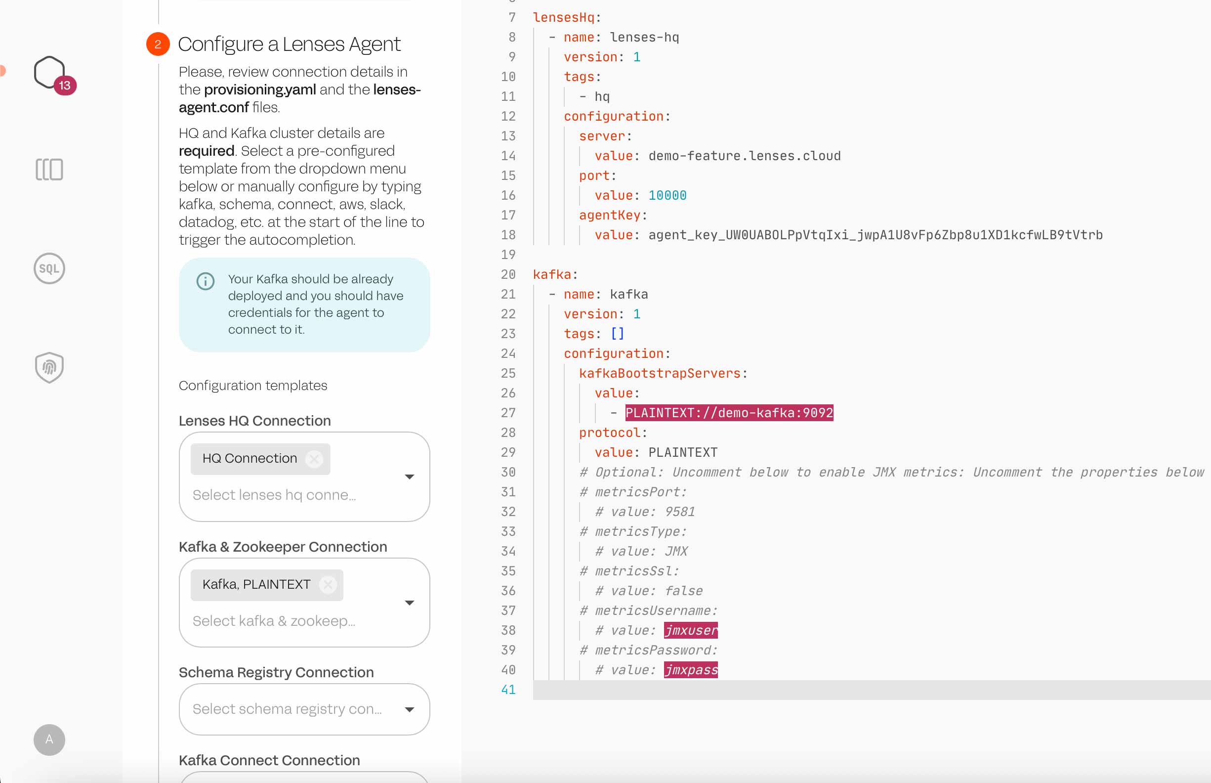Expand the Lenses HQ Connection dropdown arrow

pyautogui.click(x=409, y=477)
